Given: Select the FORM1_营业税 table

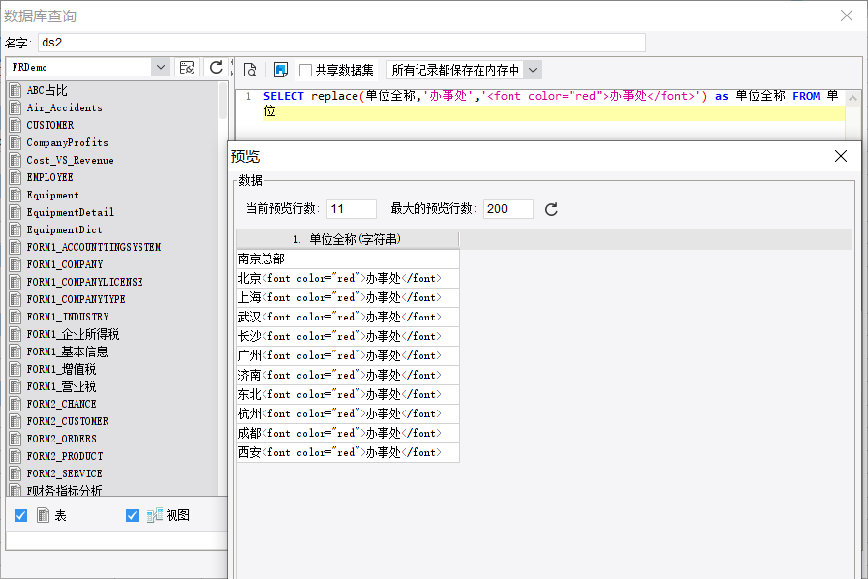Looking at the screenshot, I should click(x=113, y=387).
